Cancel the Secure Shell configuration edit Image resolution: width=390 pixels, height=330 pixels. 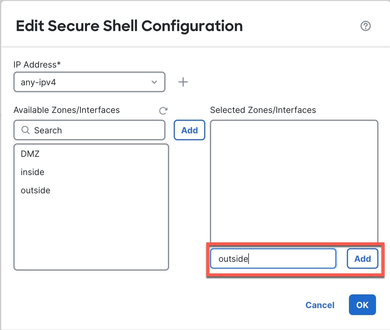pos(320,305)
